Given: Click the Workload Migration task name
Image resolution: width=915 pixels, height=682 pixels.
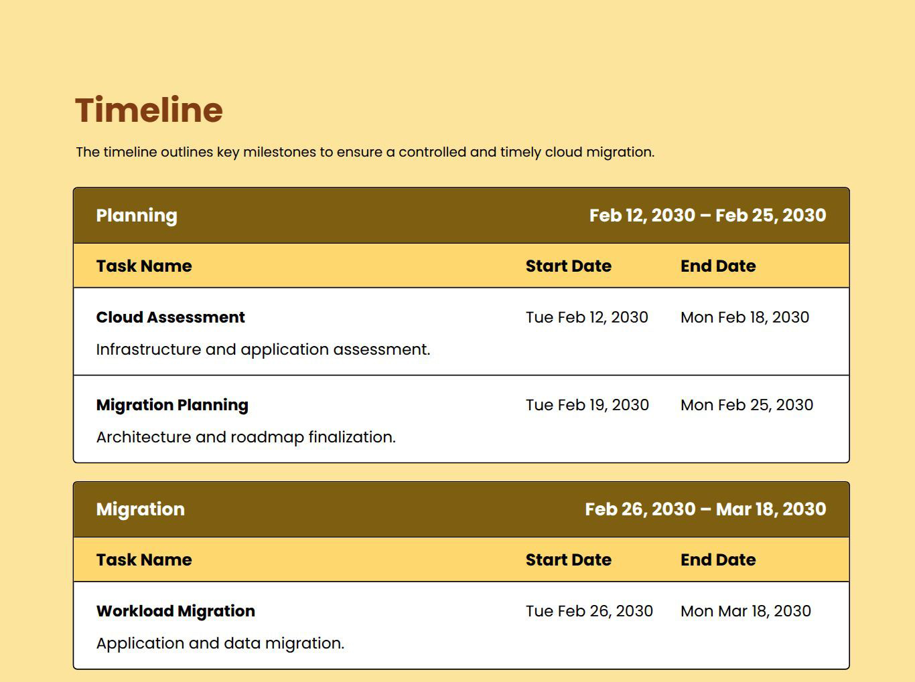Looking at the screenshot, I should click(175, 610).
